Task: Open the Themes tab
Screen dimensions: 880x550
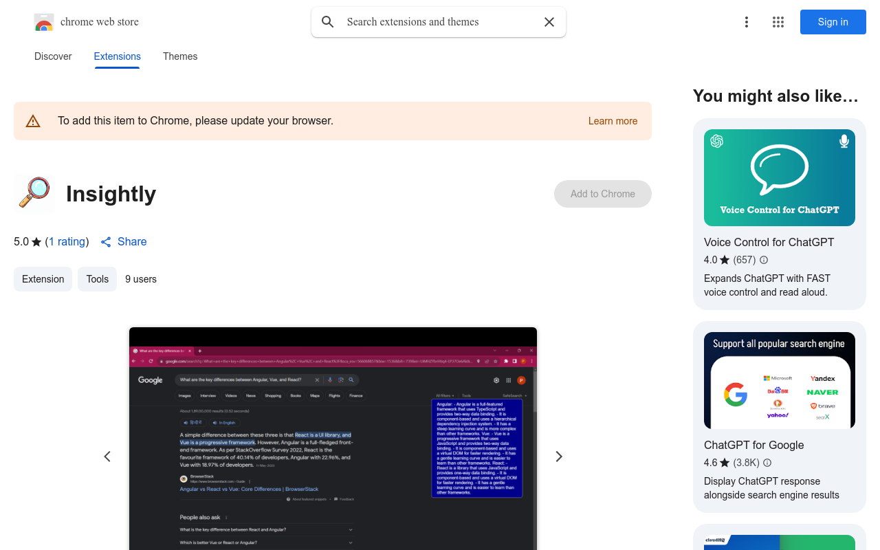Action: tap(180, 56)
